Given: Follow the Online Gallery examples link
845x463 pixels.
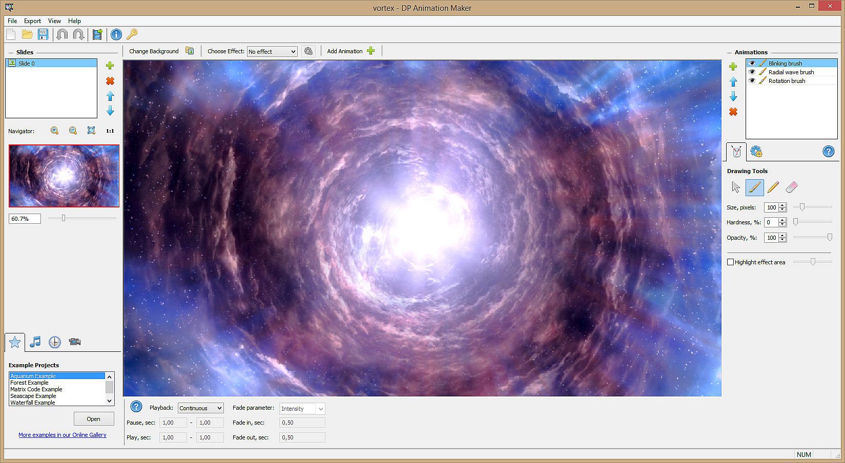Looking at the screenshot, I should (x=63, y=435).
